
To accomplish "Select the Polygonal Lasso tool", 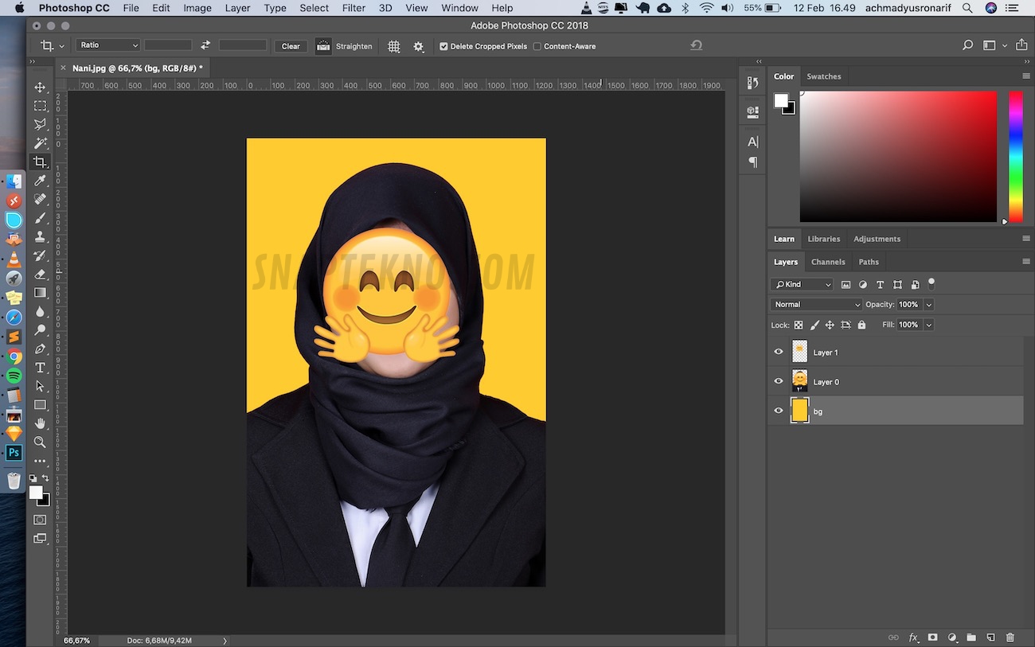I will (x=40, y=124).
